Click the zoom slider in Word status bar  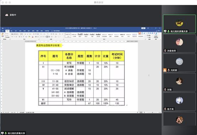pyautogui.click(x=153, y=112)
